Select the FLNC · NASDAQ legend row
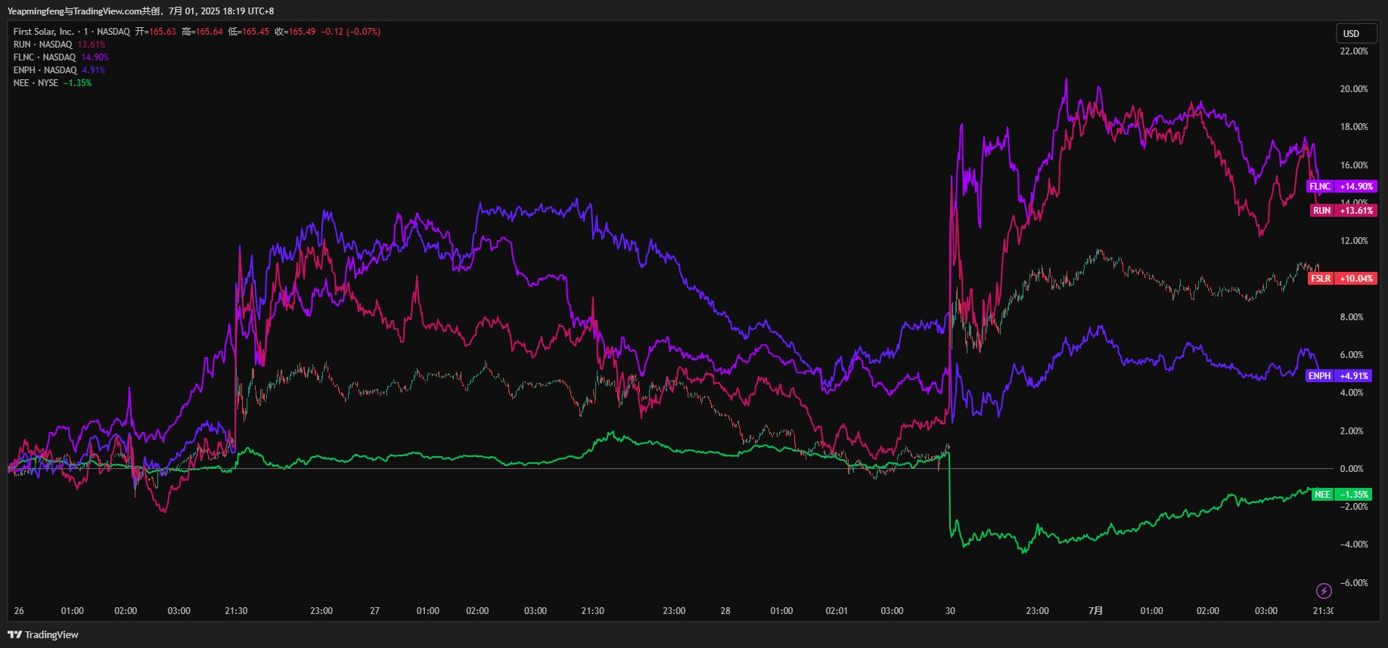This screenshot has width=1388, height=648. coord(61,57)
